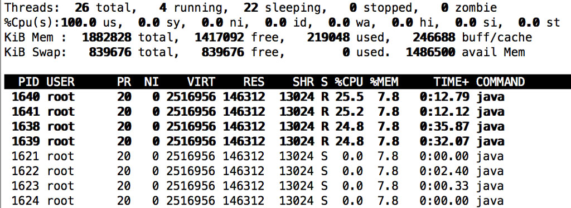Select the 100.0 us CPU value

[x=78, y=22]
